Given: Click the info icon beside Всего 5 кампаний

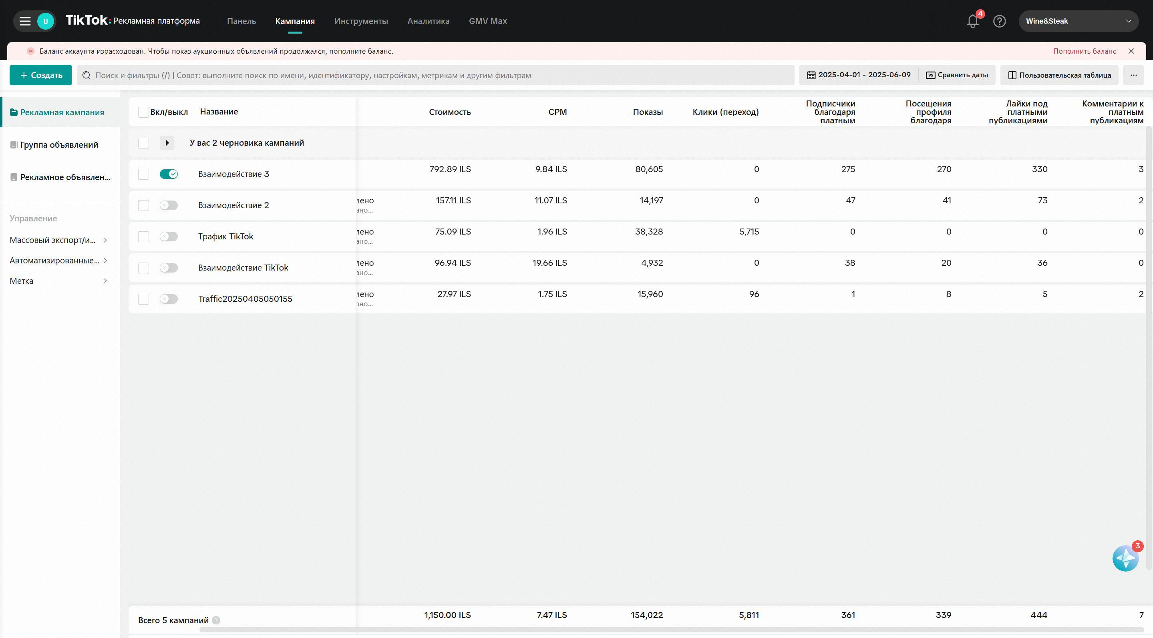Looking at the screenshot, I should coord(216,620).
